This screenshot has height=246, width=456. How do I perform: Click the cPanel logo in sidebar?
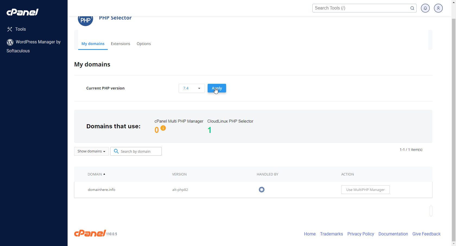23,12
